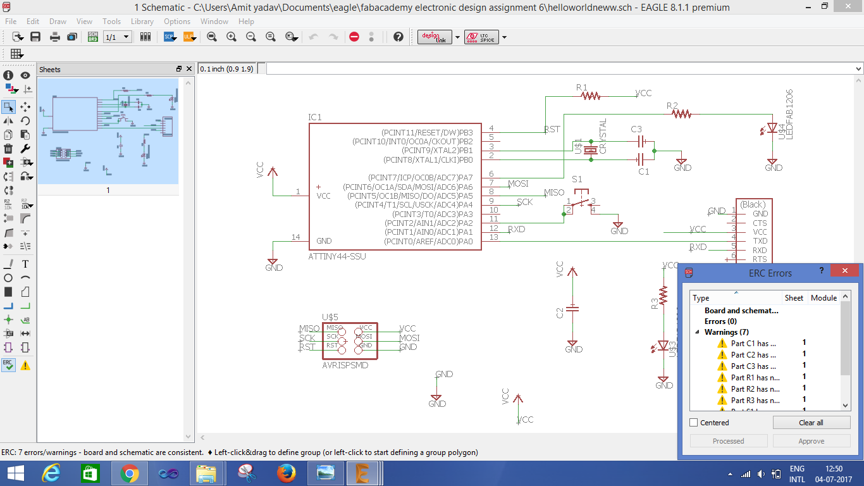The image size is (864, 486).
Task: Select the Rotate tool
Action: pos(25,120)
